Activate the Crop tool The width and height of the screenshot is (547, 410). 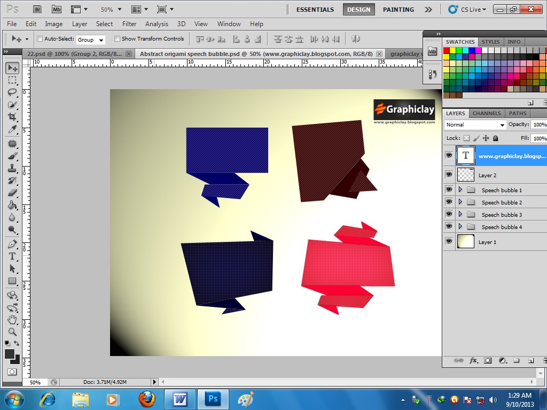[x=12, y=117]
